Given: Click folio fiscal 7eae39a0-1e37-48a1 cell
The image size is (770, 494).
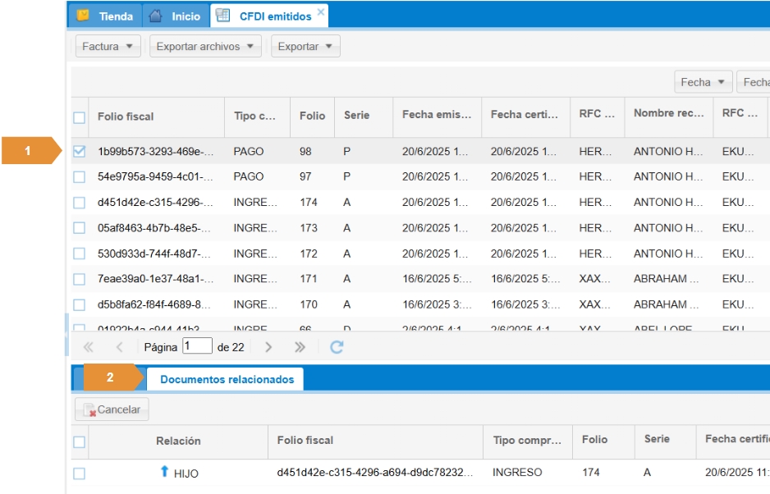Looking at the screenshot, I should coord(156,279).
